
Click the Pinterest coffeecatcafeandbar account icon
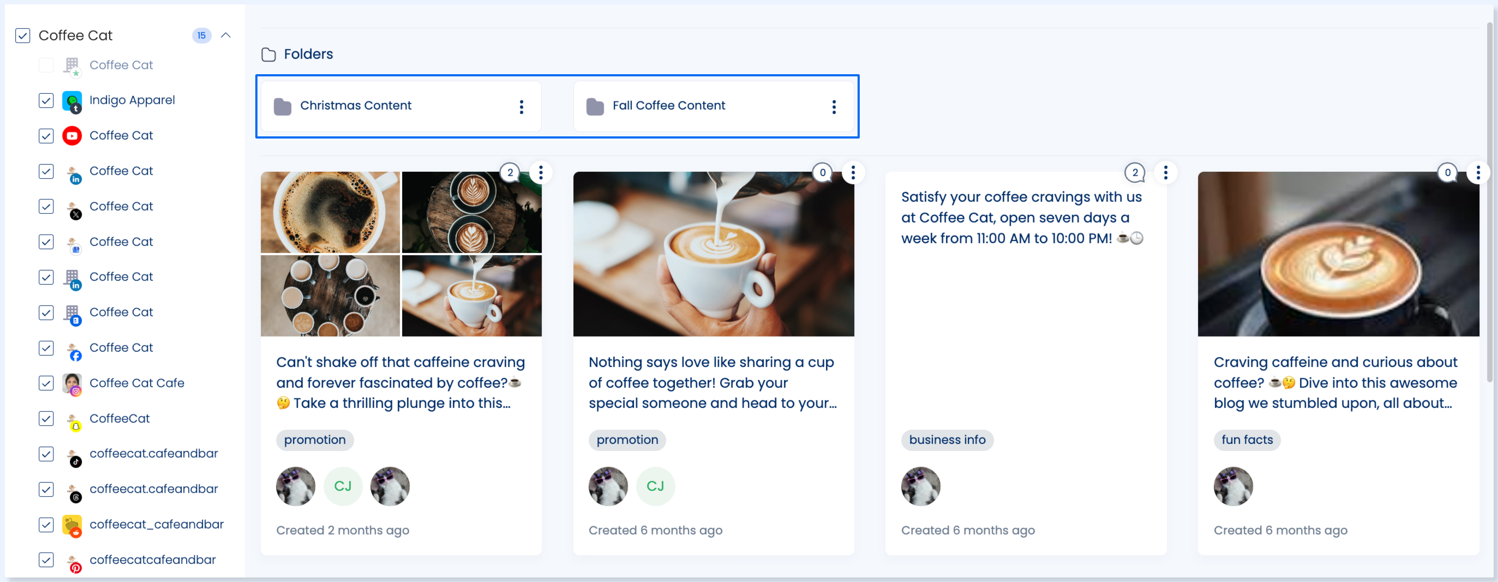tap(72, 561)
